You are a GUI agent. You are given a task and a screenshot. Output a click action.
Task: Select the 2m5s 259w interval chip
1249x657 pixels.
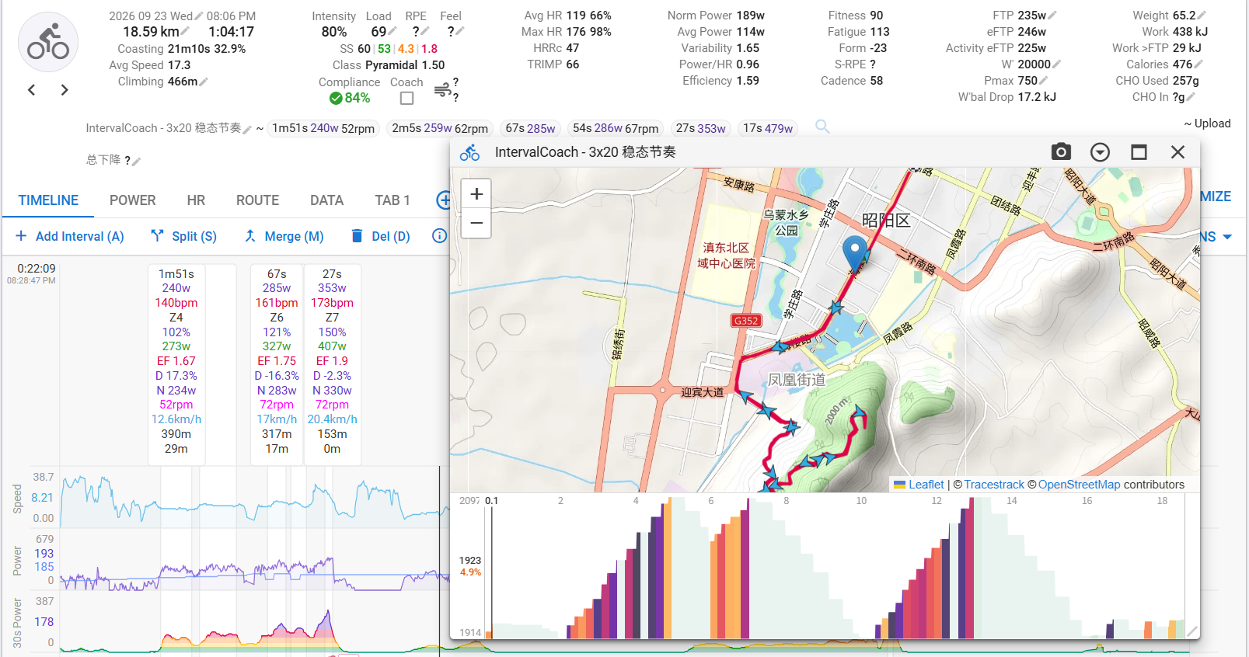pyautogui.click(x=440, y=128)
